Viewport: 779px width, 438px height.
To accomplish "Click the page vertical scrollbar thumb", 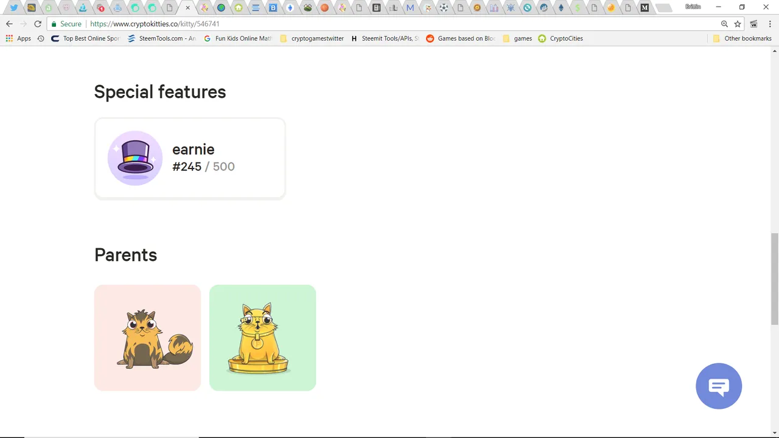I will [x=774, y=279].
